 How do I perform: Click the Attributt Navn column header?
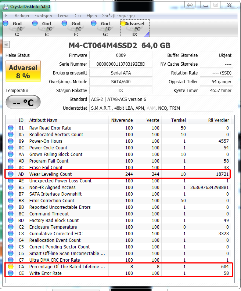[x=68, y=120]
